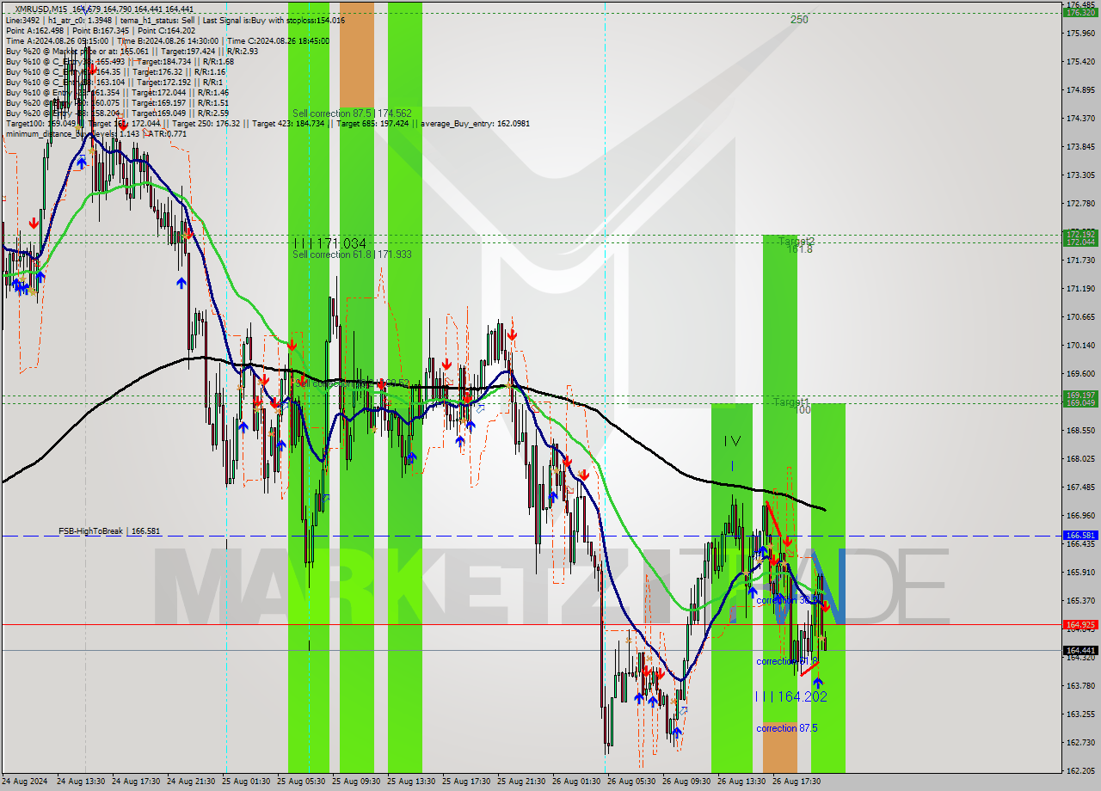
Task: Click the line with Target:184.734 R/R:1.68
Action: (120, 61)
